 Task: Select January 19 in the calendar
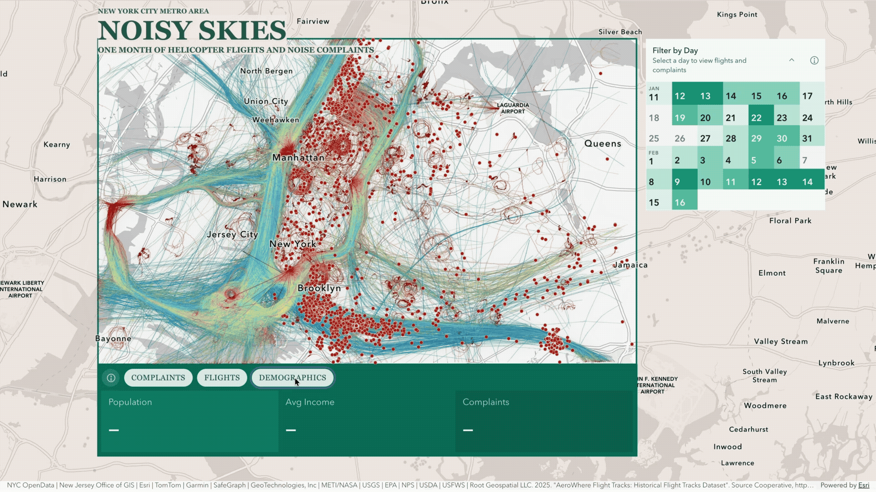(x=684, y=115)
